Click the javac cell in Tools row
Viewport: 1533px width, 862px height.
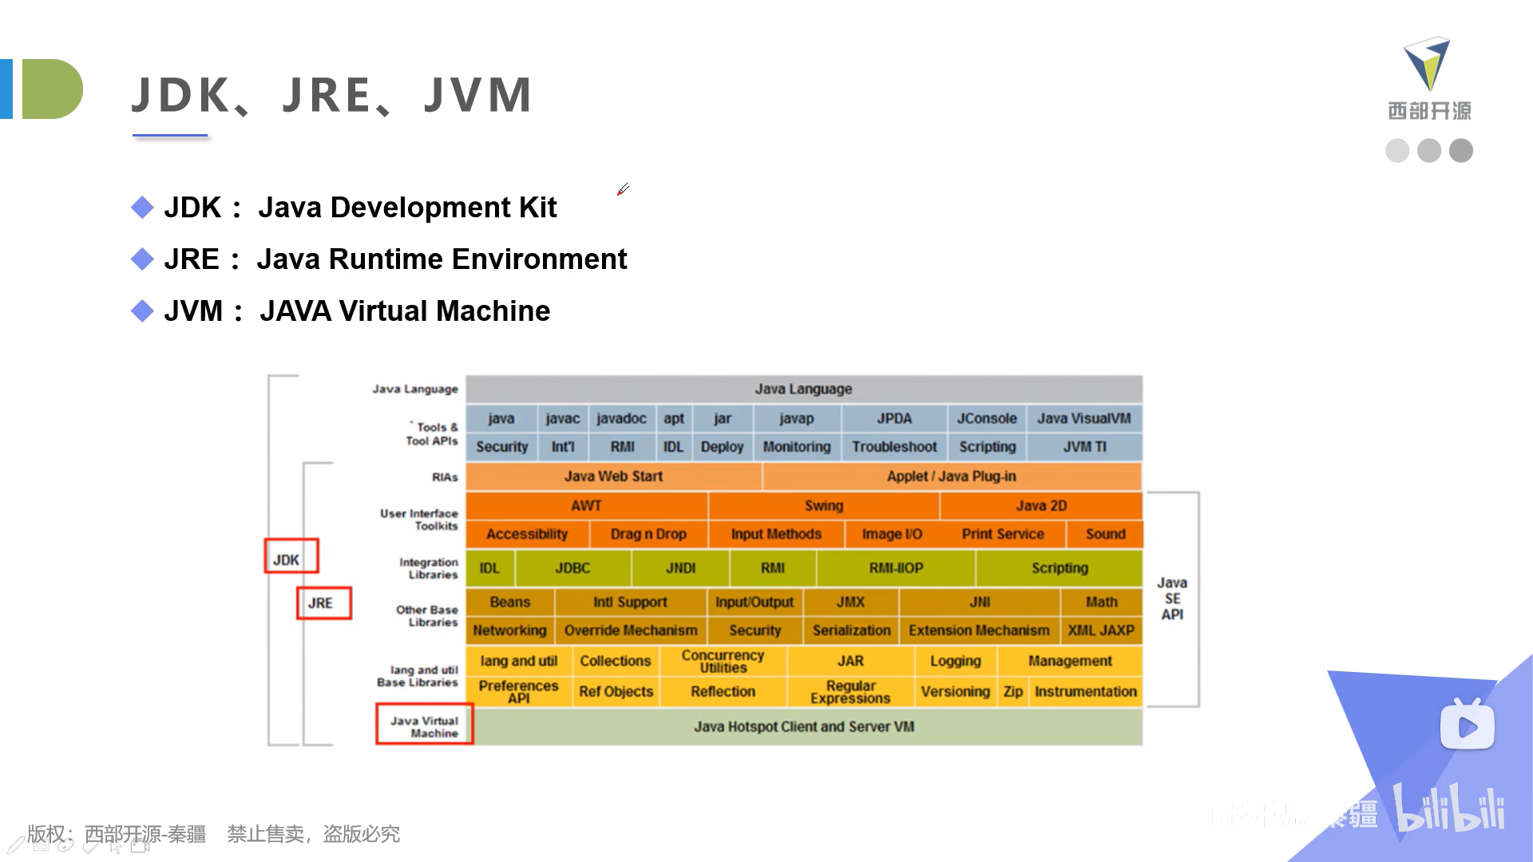(562, 418)
